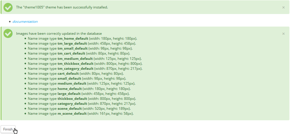The image size is (290, 134).
Task: Click the theme1005 successfully installed message text
Action: coord(62,7)
